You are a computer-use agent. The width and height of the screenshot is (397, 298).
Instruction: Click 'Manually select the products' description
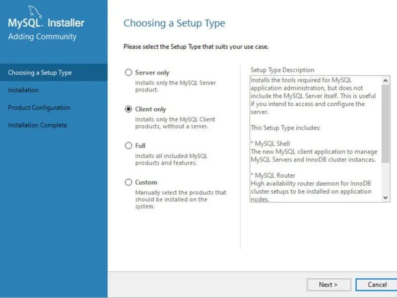tap(181, 200)
